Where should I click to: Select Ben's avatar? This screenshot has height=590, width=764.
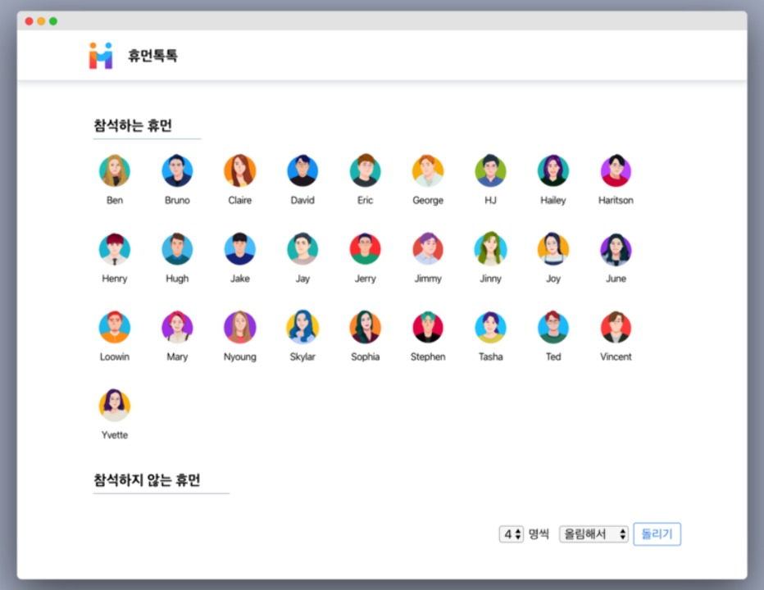[x=115, y=170]
